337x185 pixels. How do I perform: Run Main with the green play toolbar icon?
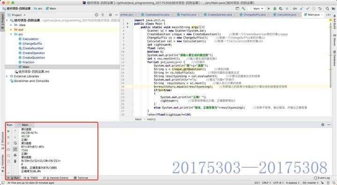(x=269, y=8)
